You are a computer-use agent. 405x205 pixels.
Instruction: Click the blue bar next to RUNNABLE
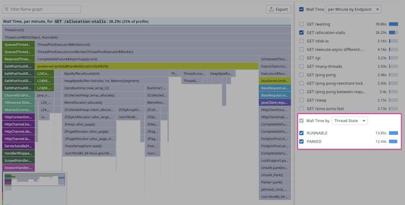393,133
